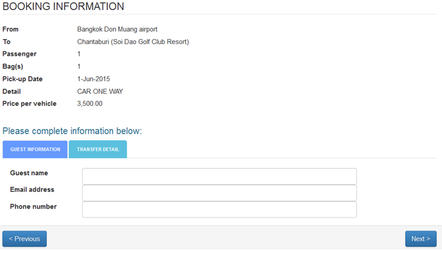Select the Bangkok Don Muang airport text
This screenshot has height=254, width=442.
point(117,29)
